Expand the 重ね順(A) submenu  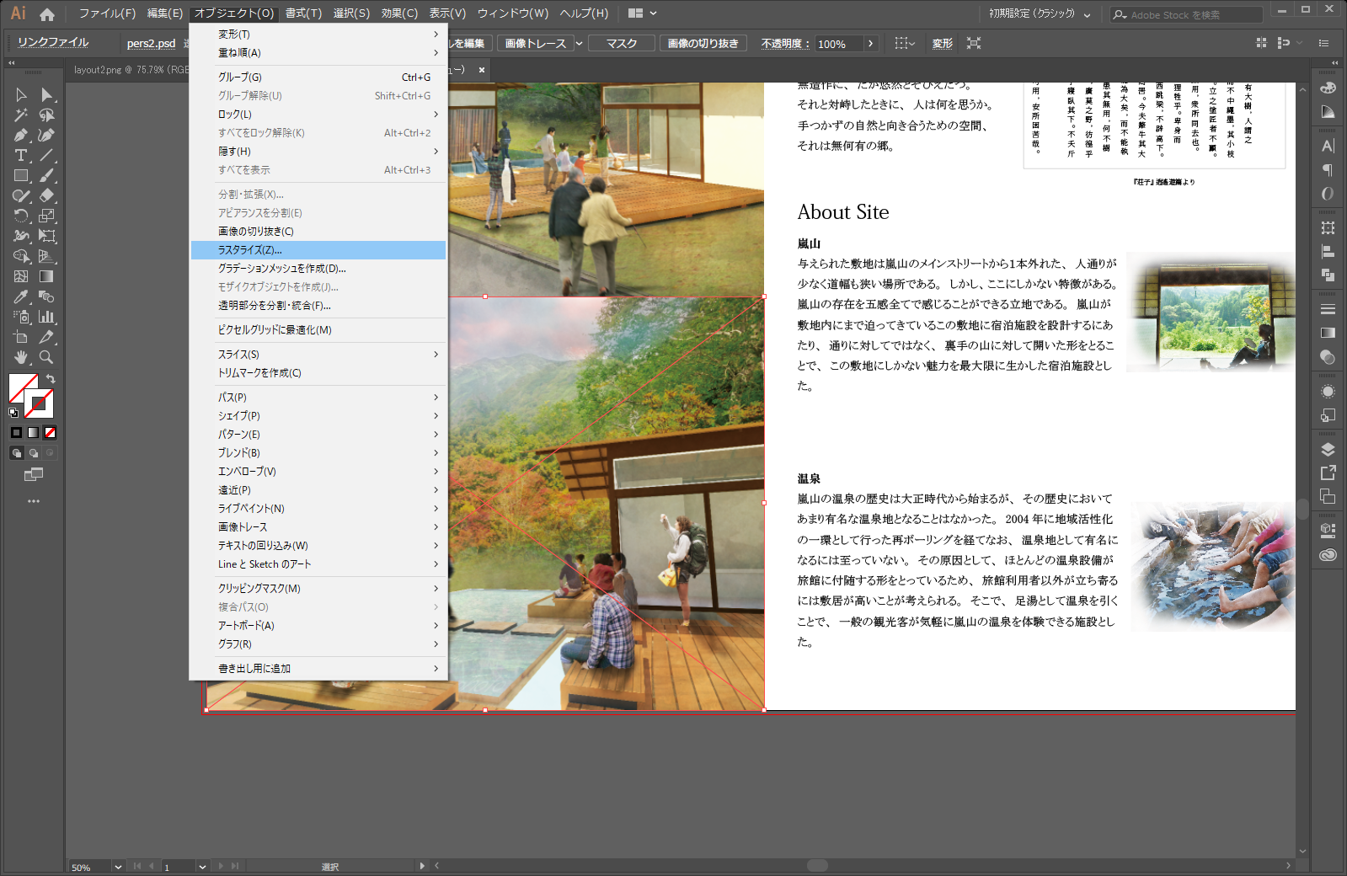click(x=318, y=53)
